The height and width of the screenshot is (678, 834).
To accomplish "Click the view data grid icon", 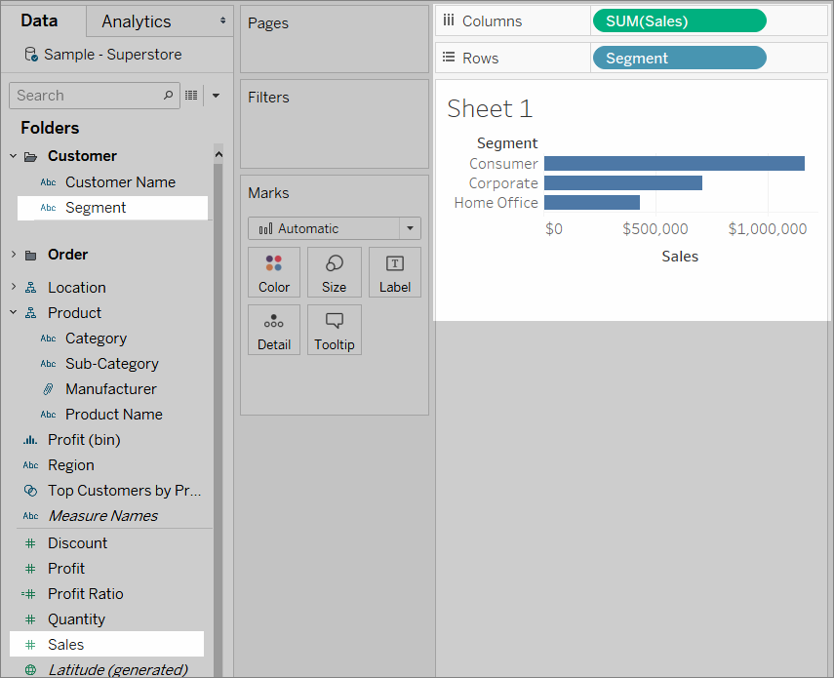I will pos(191,96).
